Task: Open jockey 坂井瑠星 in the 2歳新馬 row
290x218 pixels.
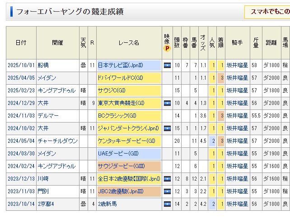Action: [x=237, y=204]
